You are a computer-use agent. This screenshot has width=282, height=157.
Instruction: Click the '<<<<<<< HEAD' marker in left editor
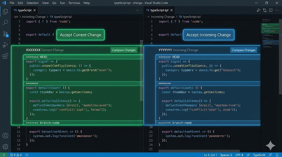(37, 57)
